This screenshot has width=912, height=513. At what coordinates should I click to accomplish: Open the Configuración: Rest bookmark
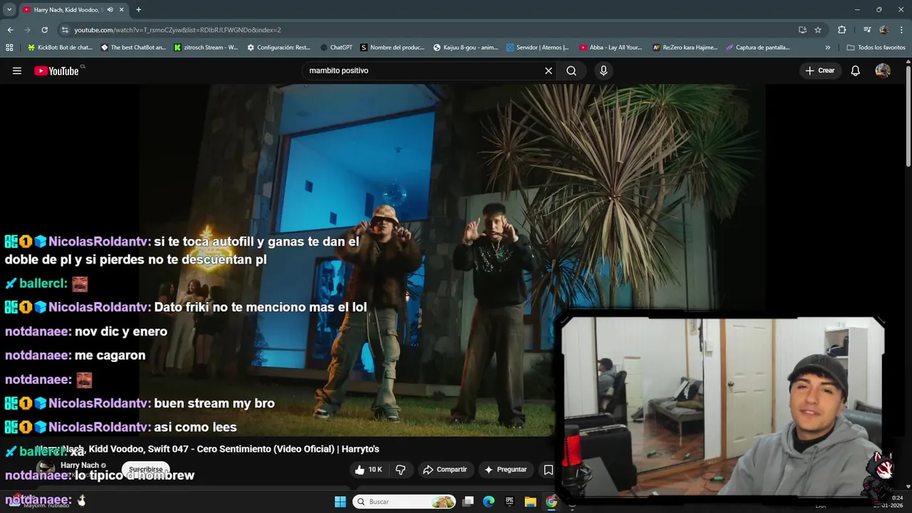pos(279,48)
